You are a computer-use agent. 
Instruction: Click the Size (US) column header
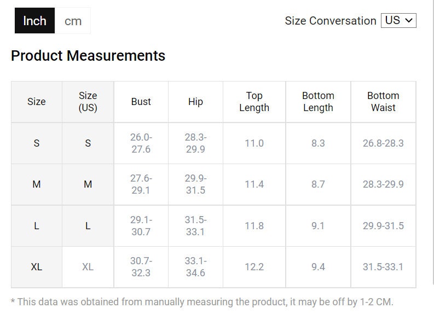(x=88, y=102)
